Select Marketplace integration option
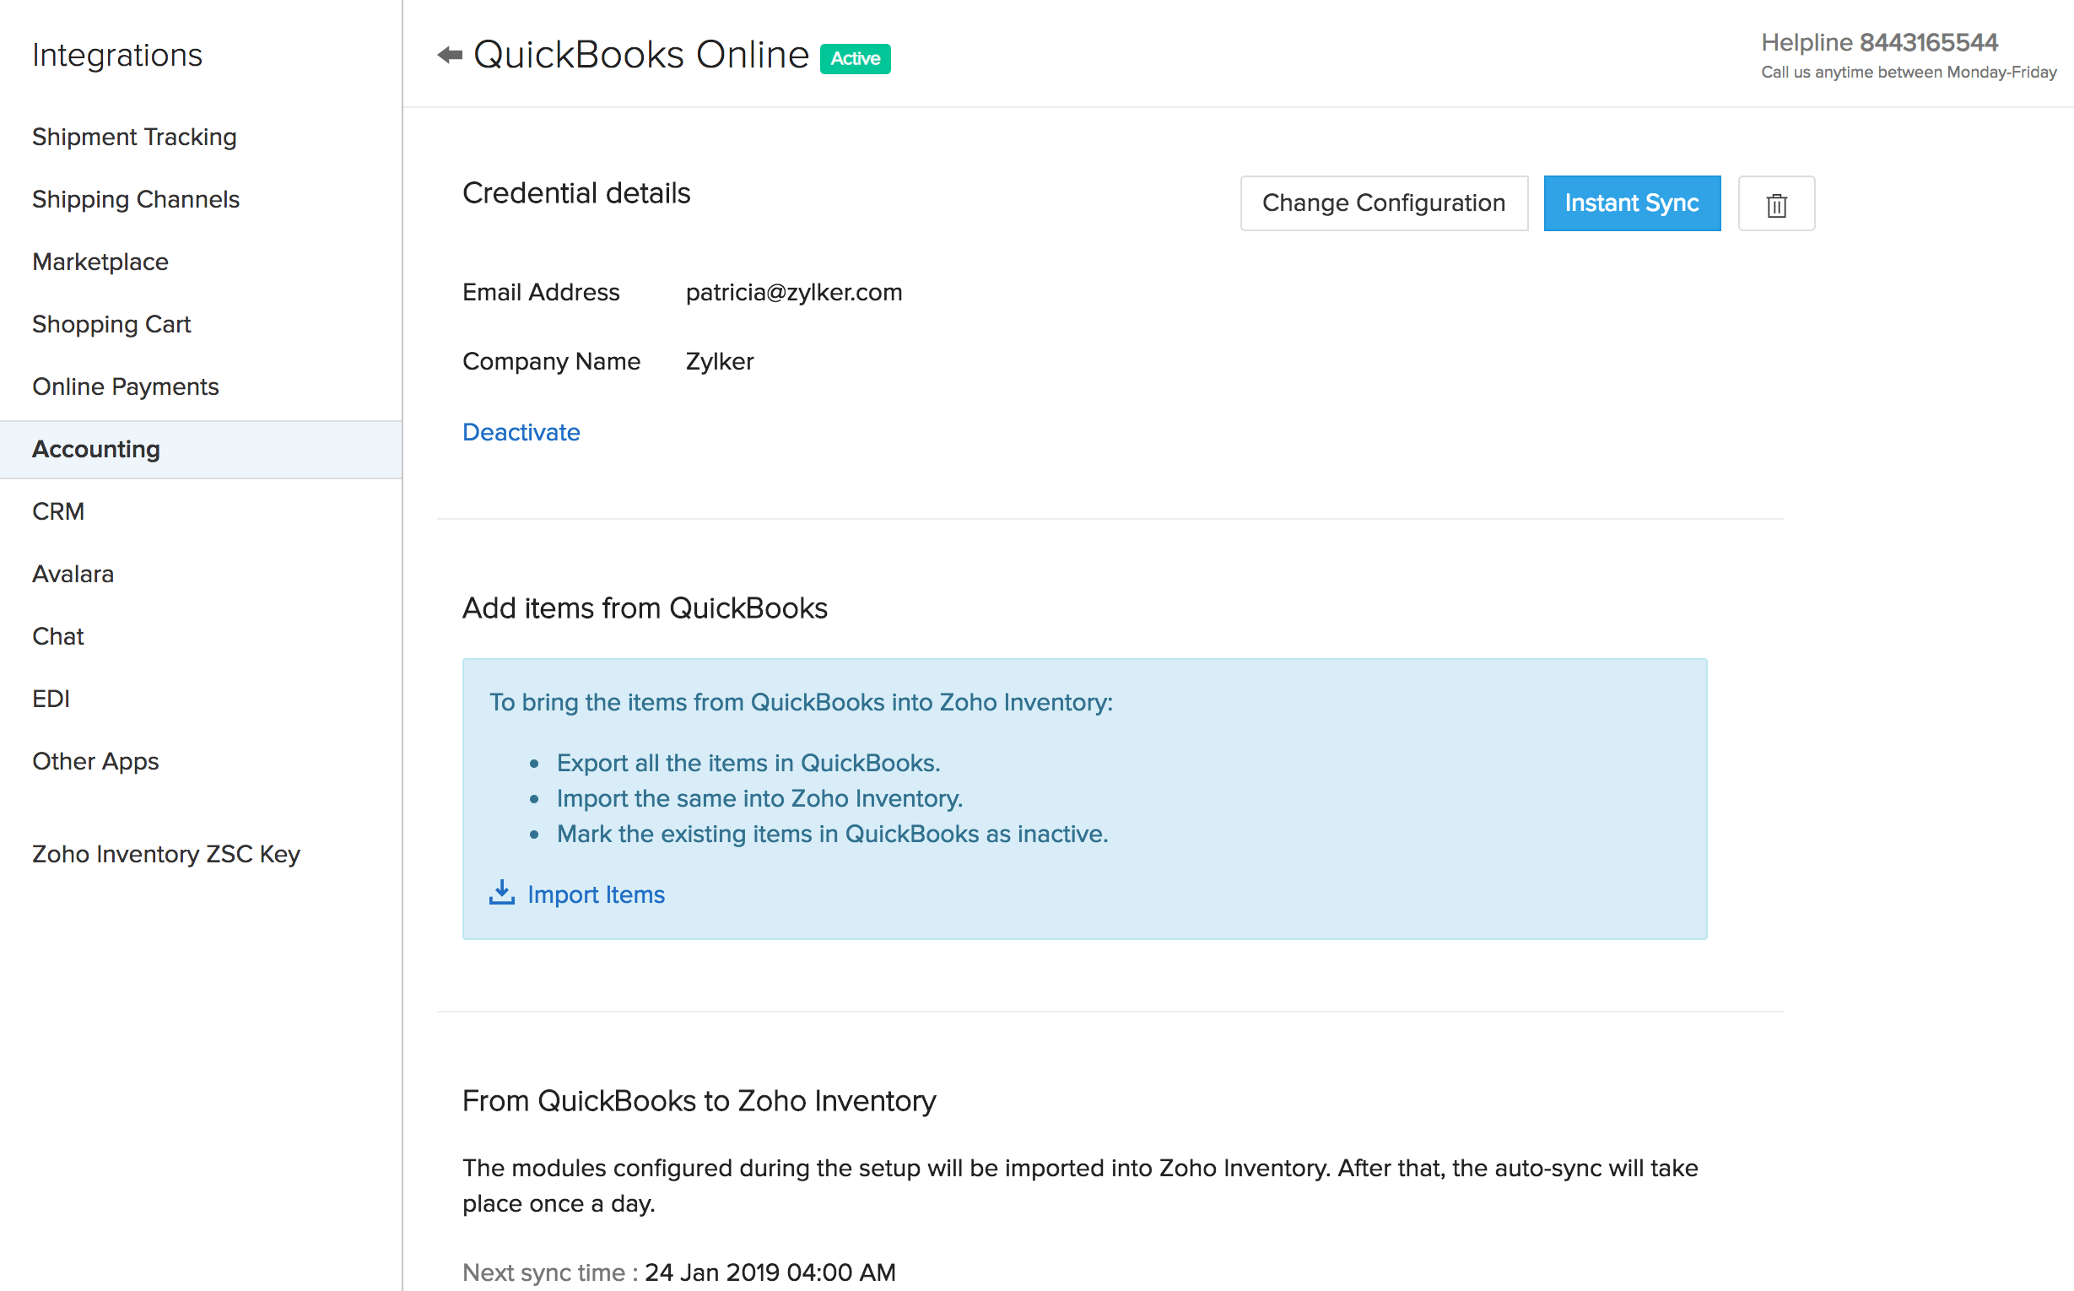Screen dimensions: 2074x1291 [x=101, y=262]
